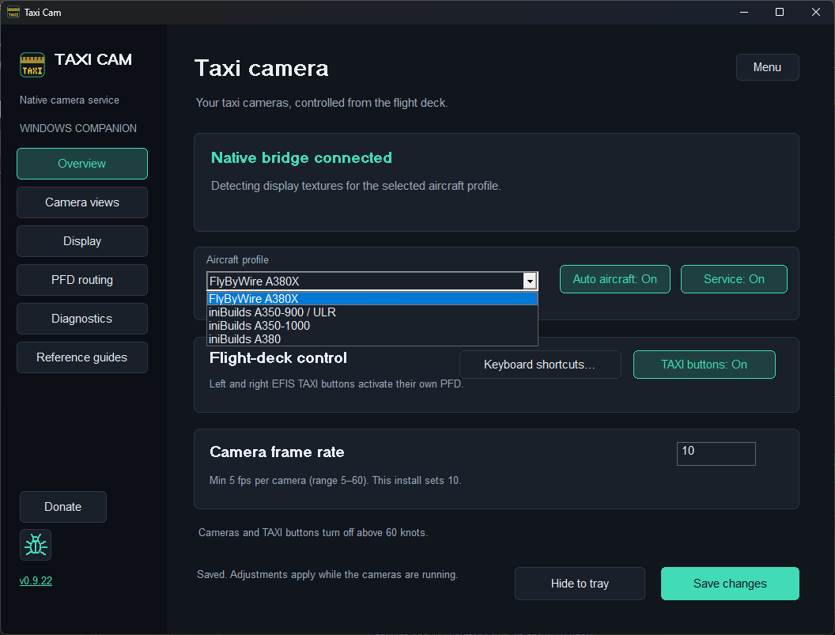Open the bug report icon
The image size is (835, 635).
click(x=36, y=545)
